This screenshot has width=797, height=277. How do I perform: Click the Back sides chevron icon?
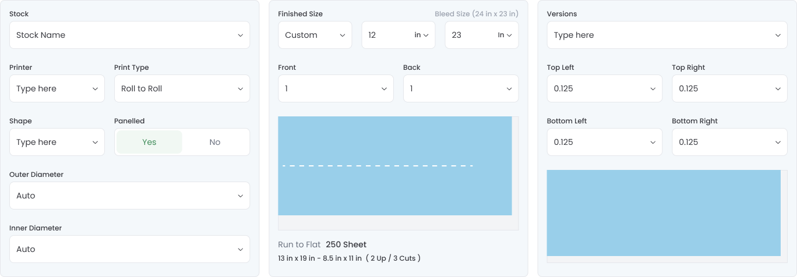[509, 89]
